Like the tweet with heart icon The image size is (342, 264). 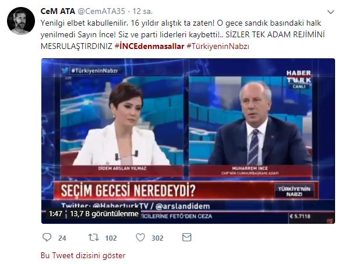(140, 237)
